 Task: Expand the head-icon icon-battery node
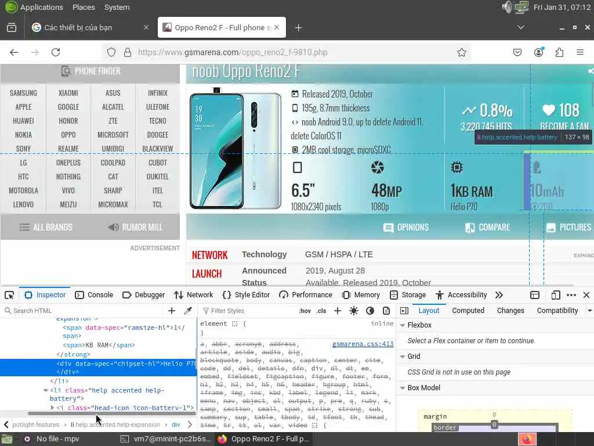coord(52,408)
